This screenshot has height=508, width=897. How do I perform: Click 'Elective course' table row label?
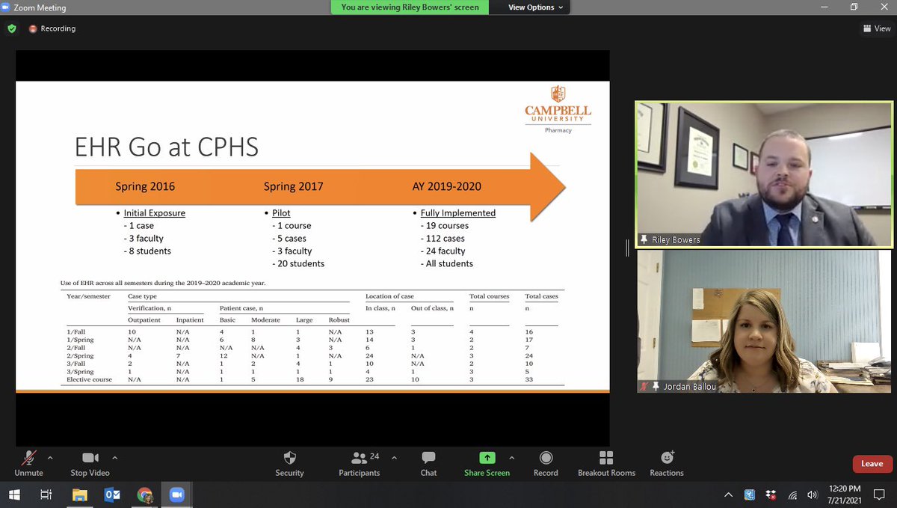(x=89, y=379)
